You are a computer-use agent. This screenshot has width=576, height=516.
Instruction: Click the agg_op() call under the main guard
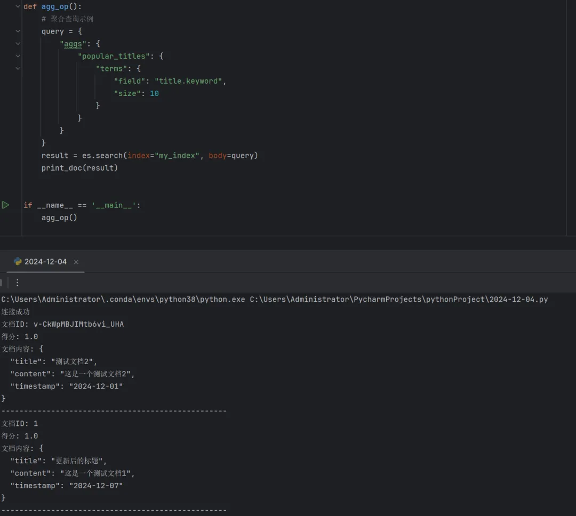click(59, 217)
